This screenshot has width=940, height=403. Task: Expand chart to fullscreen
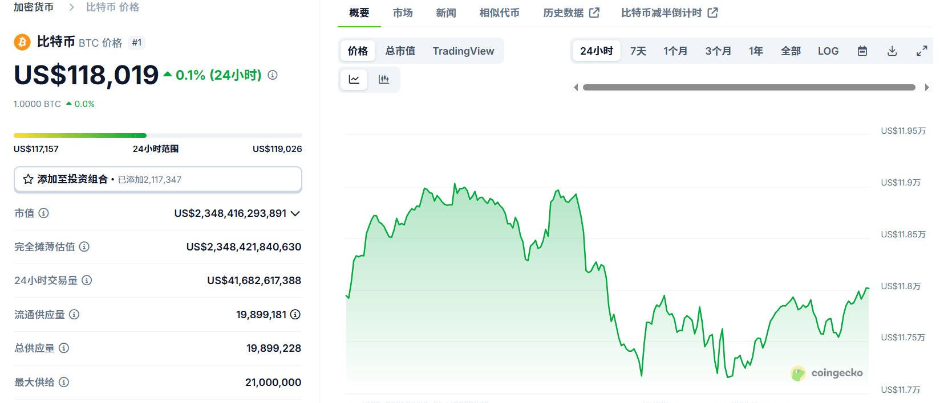[x=922, y=51]
